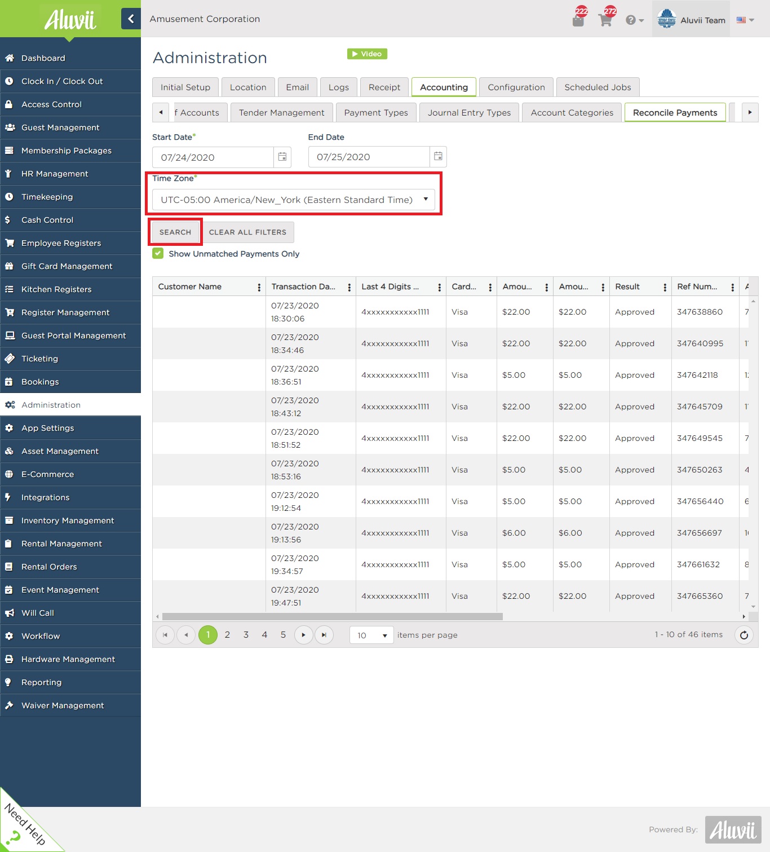Click the help question mark icon
This screenshot has width=770, height=852.
pos(631,20)
